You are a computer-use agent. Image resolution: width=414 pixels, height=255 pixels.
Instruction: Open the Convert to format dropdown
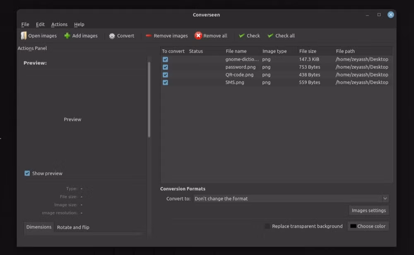pyautogui.click(x=291, y=199)
